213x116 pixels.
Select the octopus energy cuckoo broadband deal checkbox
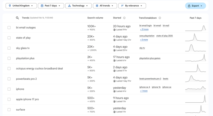9,68
